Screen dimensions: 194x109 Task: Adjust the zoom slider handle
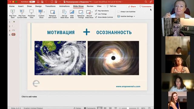click(x=128, y=108)
